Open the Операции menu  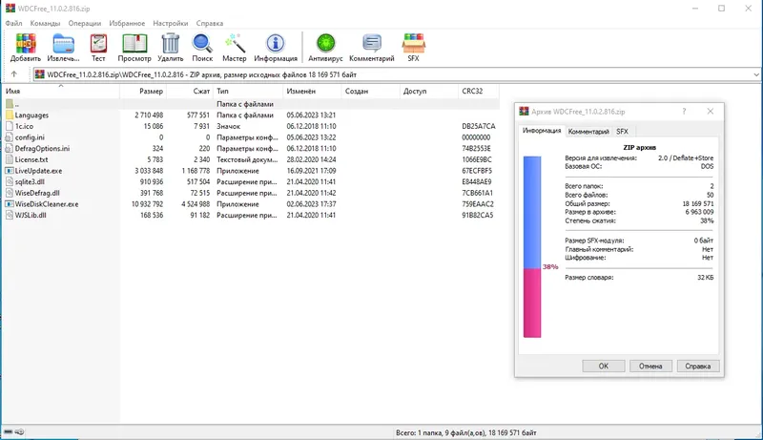coord(85,23)
